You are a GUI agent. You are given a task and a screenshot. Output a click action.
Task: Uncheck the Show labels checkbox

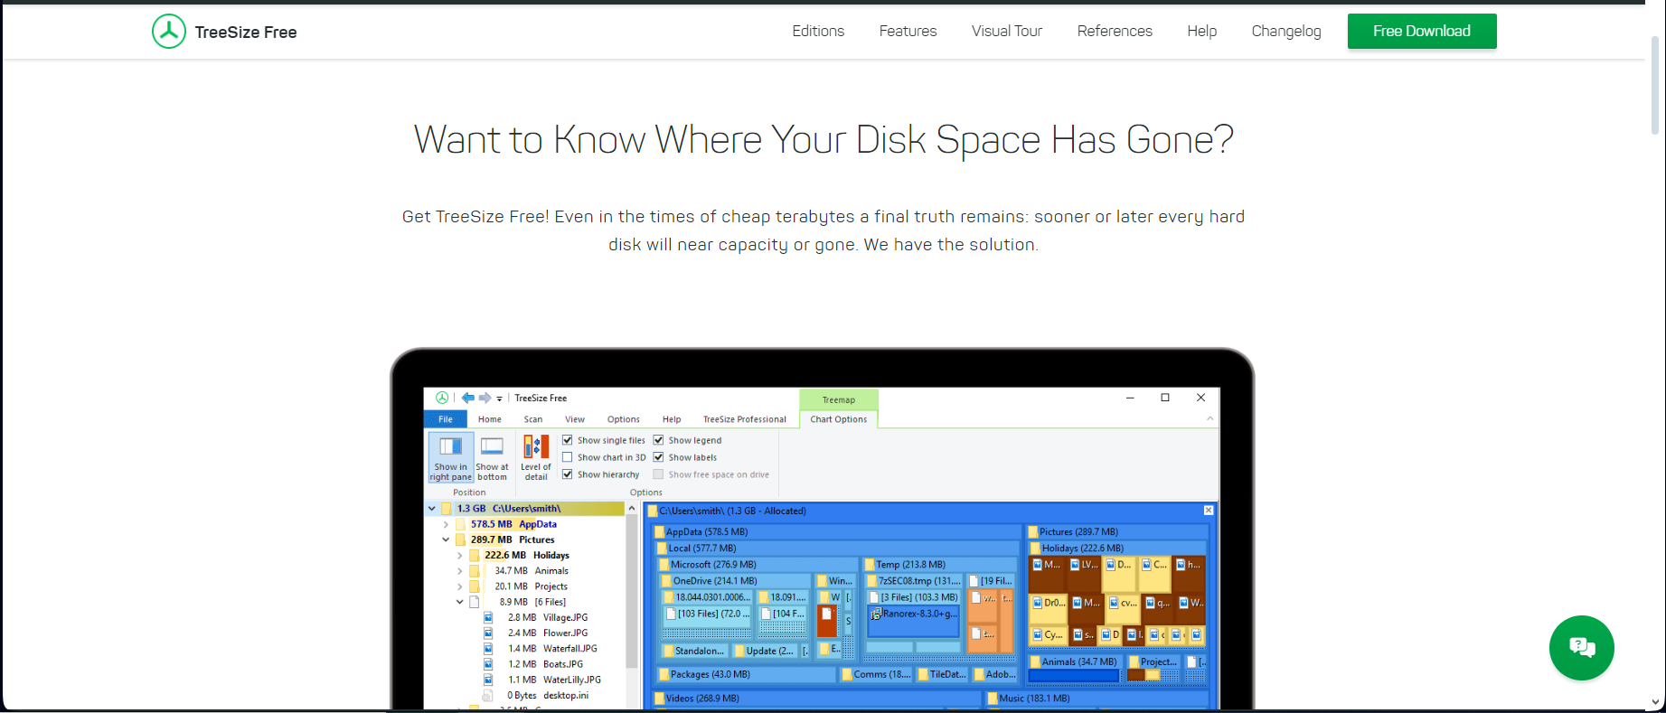pyautogui.click(x=659, y=457)
